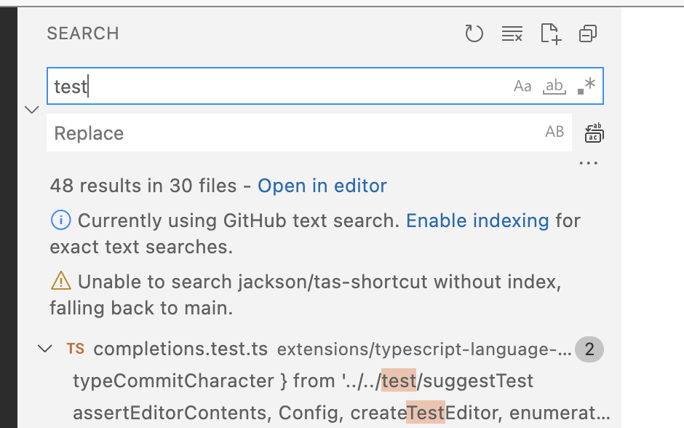
Task: Open the search details via ellipsis
Action: [588, 162]
